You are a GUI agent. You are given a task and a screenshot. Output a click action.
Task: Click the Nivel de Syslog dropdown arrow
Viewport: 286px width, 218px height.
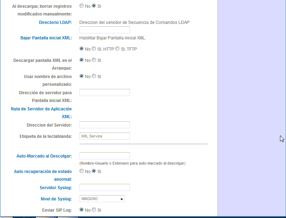(122, 199)
